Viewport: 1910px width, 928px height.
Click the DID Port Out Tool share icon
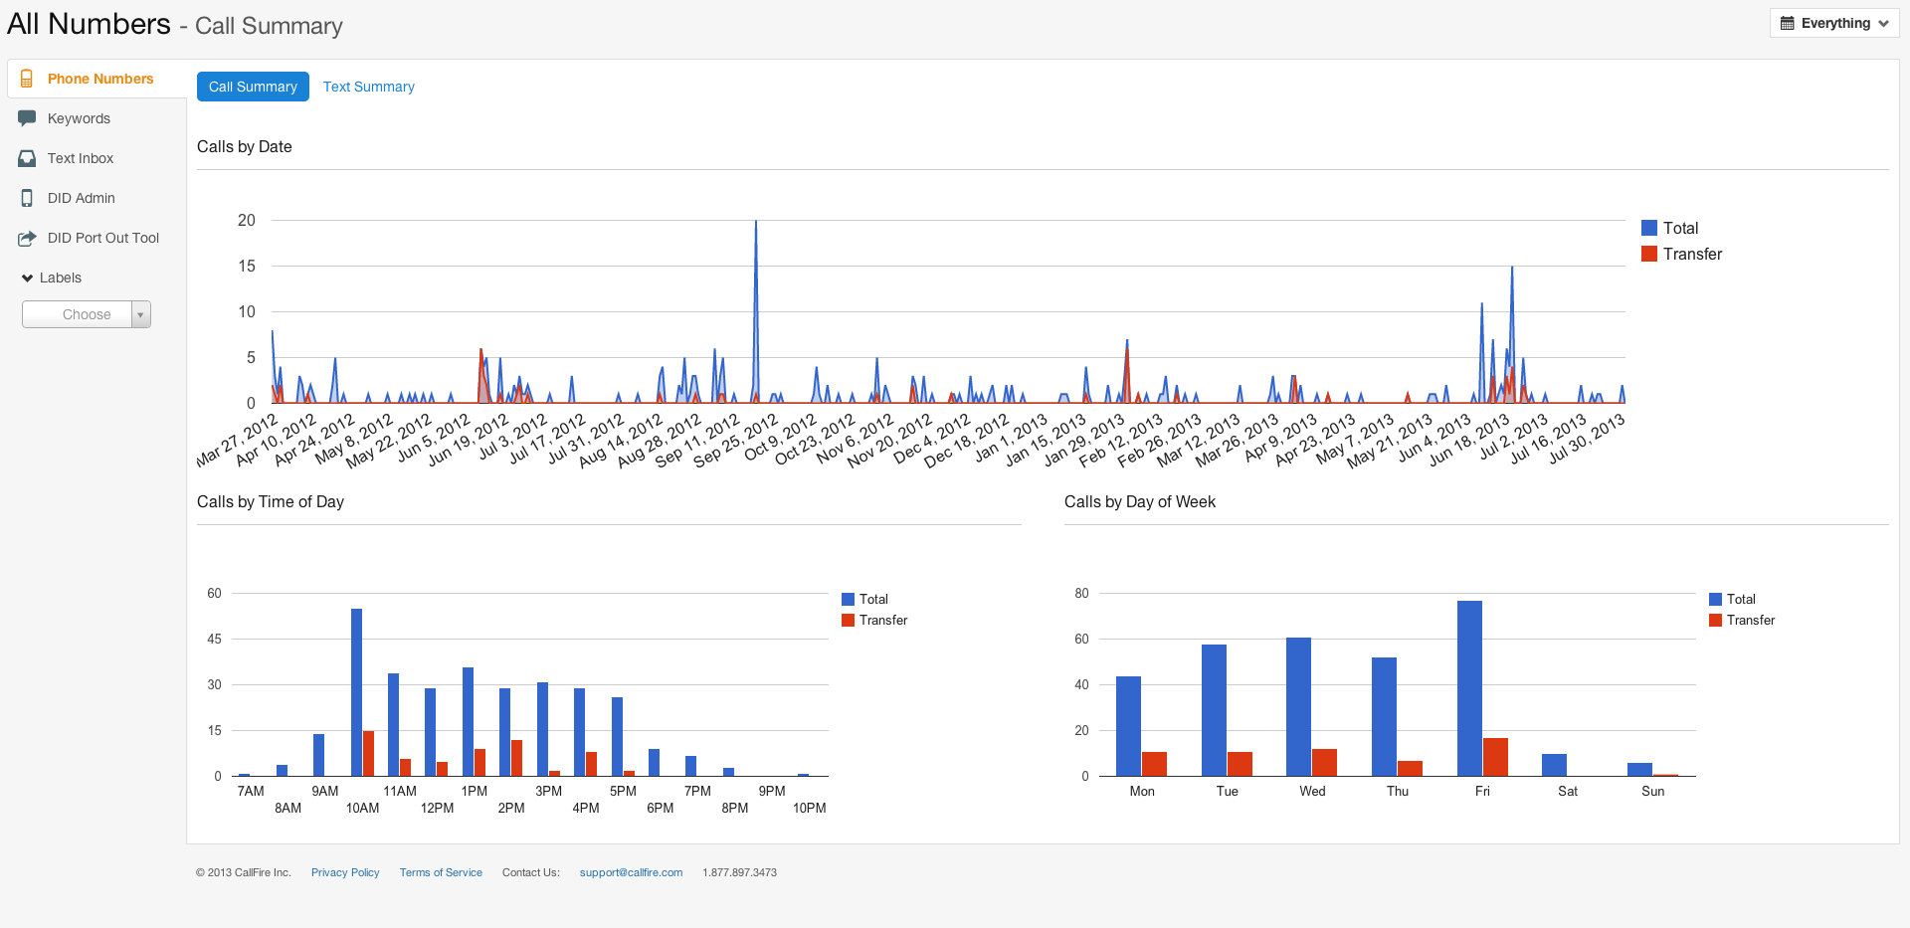click(x=27, y=238)
